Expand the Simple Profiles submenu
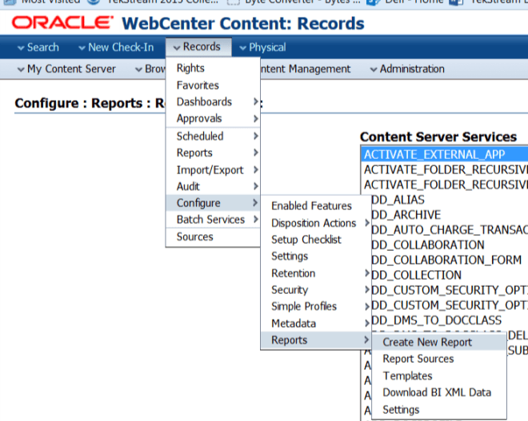This screenshot has width=528, height=421. [x=316, y=306]
